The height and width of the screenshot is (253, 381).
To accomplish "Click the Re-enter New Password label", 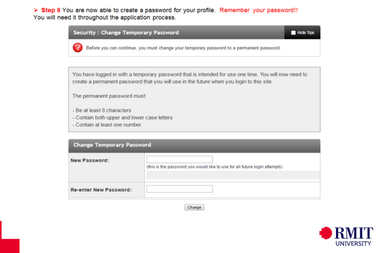I will pyautogui.click(x=101, y=190).
